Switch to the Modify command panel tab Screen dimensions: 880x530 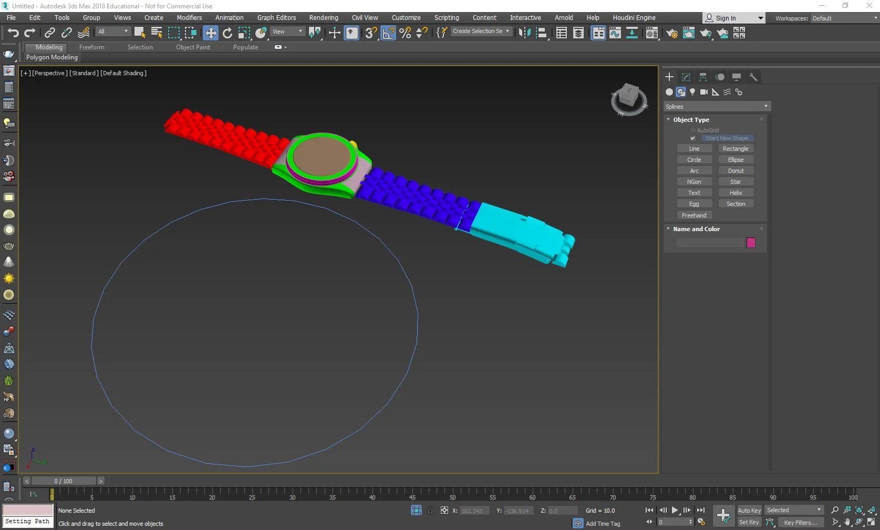pos(686,77)
